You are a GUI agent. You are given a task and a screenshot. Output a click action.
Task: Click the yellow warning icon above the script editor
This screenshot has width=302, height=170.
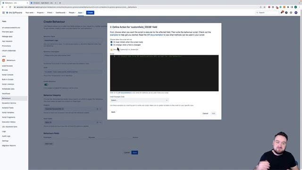(x=111, y=50)
